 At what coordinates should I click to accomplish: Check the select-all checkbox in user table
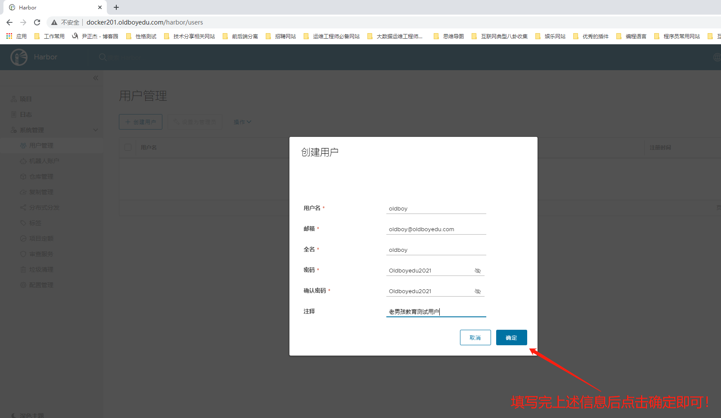128,147
